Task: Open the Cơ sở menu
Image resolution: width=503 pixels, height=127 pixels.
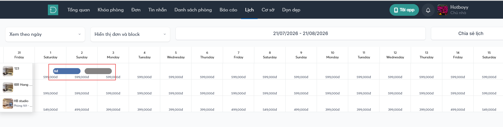Action: tap(268, 10)
